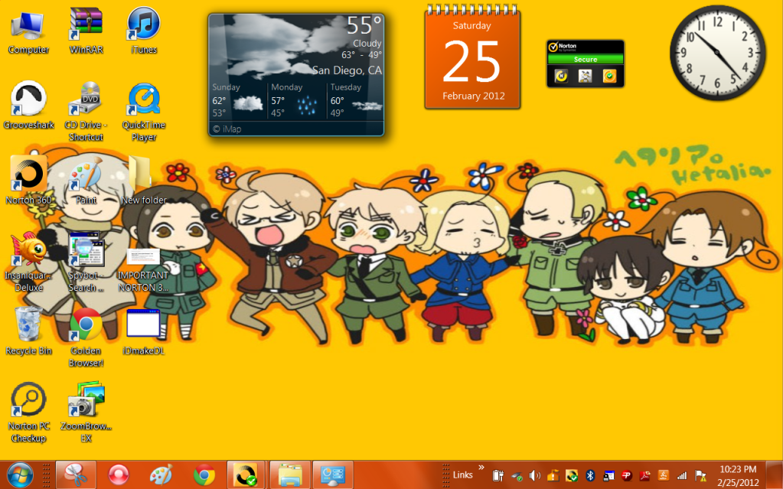Open the Norton PC Checkup shortcut
This screenshot has height=489, width=783.
pos(28,412)
